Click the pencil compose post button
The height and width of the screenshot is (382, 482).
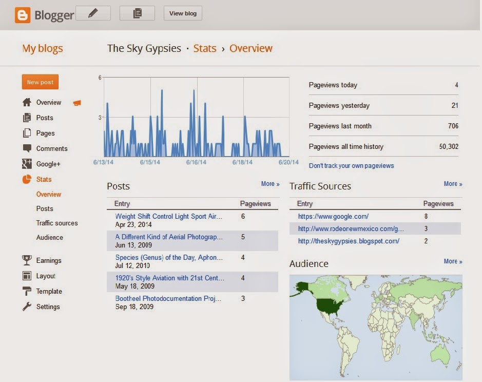93,13
